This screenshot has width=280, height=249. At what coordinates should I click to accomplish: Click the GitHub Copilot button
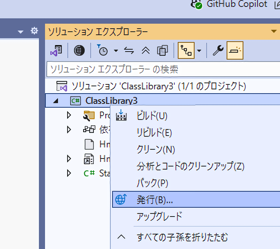(x=231, y=5)
